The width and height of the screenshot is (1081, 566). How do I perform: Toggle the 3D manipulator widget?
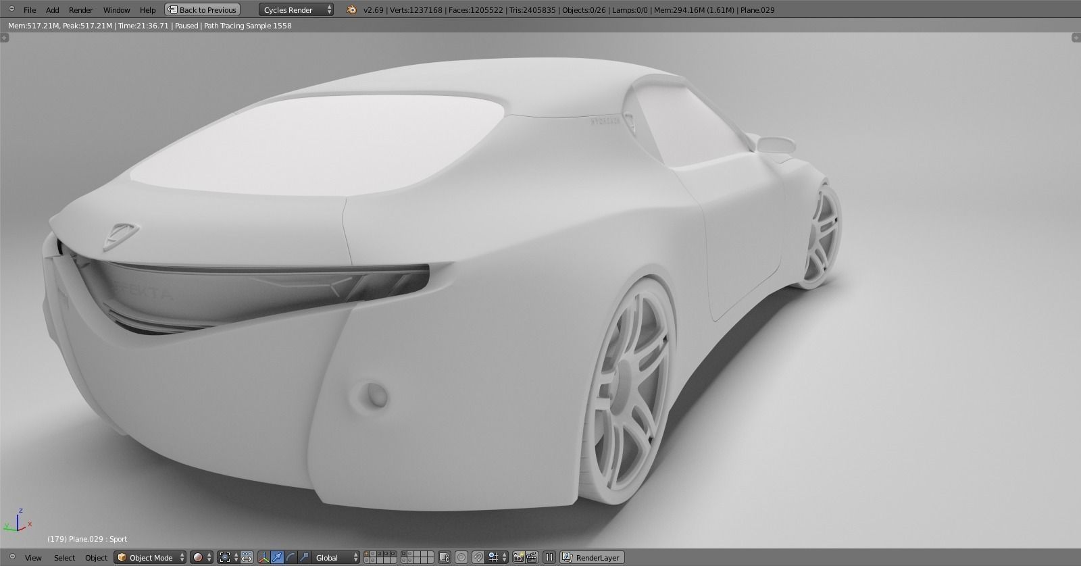point(264,558)
